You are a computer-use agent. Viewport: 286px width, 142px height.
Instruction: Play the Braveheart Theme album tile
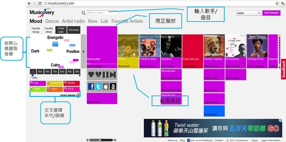point(128,51)
